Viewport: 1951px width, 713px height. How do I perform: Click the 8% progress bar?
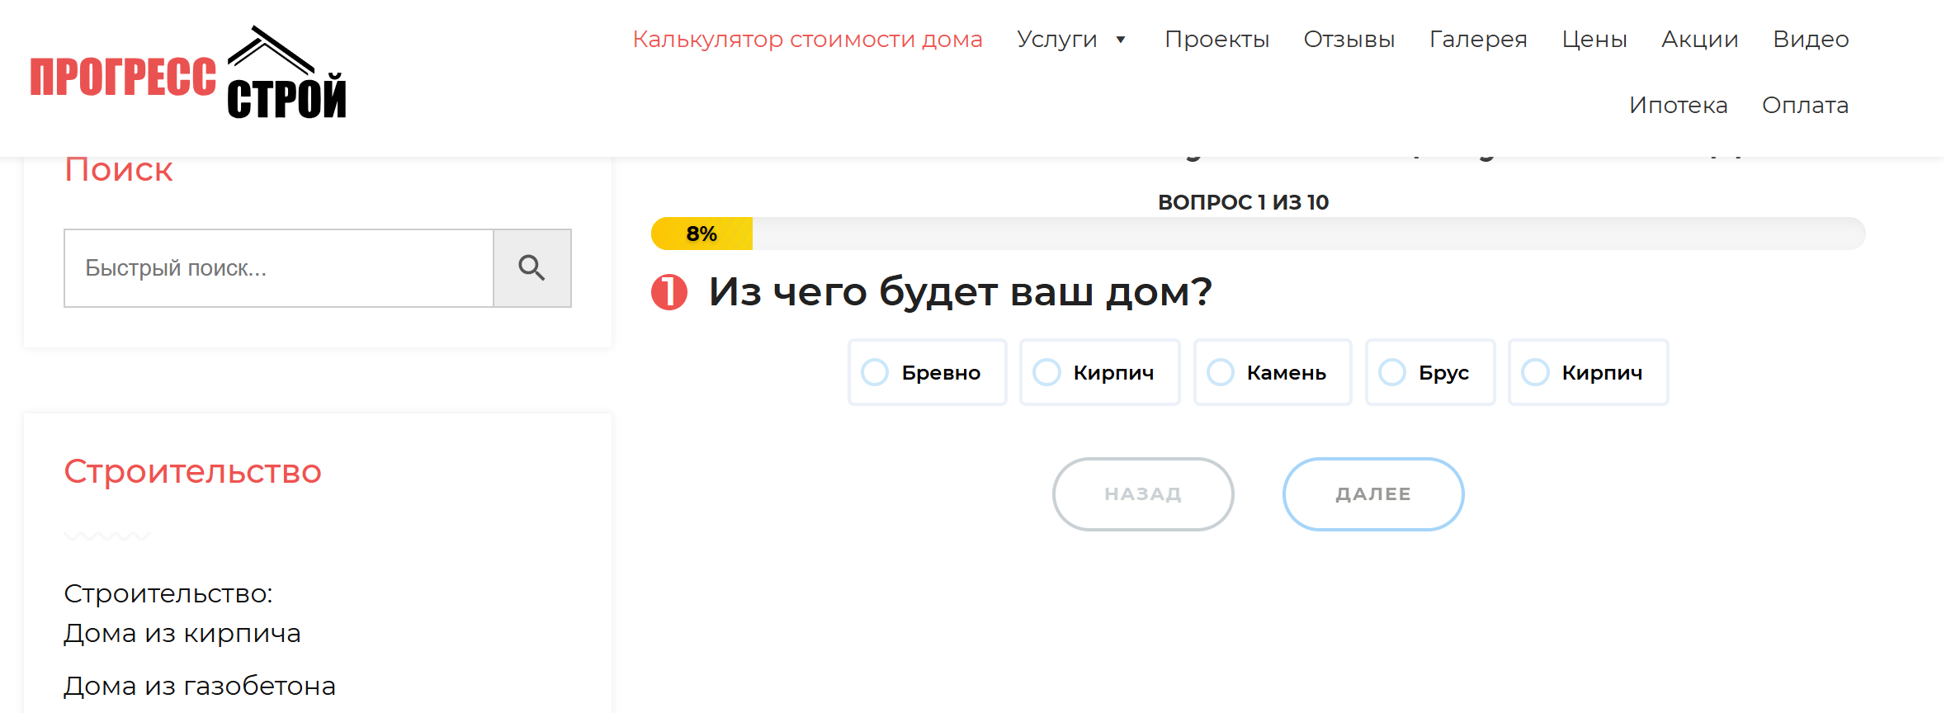point(701,234)
